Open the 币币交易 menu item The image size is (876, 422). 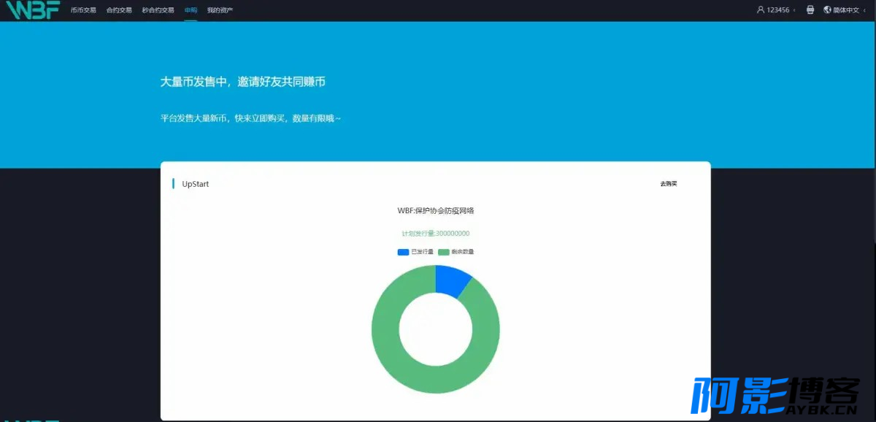[83, 10]
